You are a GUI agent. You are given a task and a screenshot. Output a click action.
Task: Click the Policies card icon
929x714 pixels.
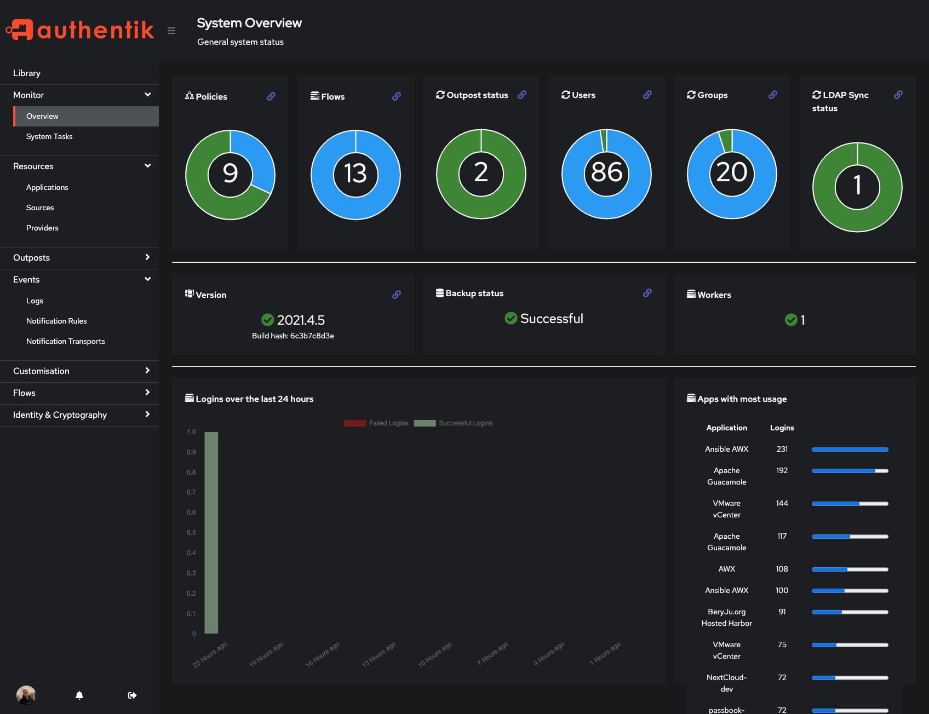[x=190, y=96]
